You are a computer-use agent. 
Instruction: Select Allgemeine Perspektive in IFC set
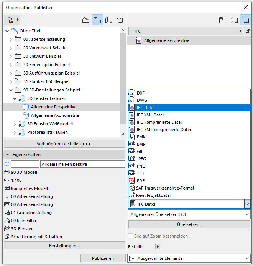[189, 40]
